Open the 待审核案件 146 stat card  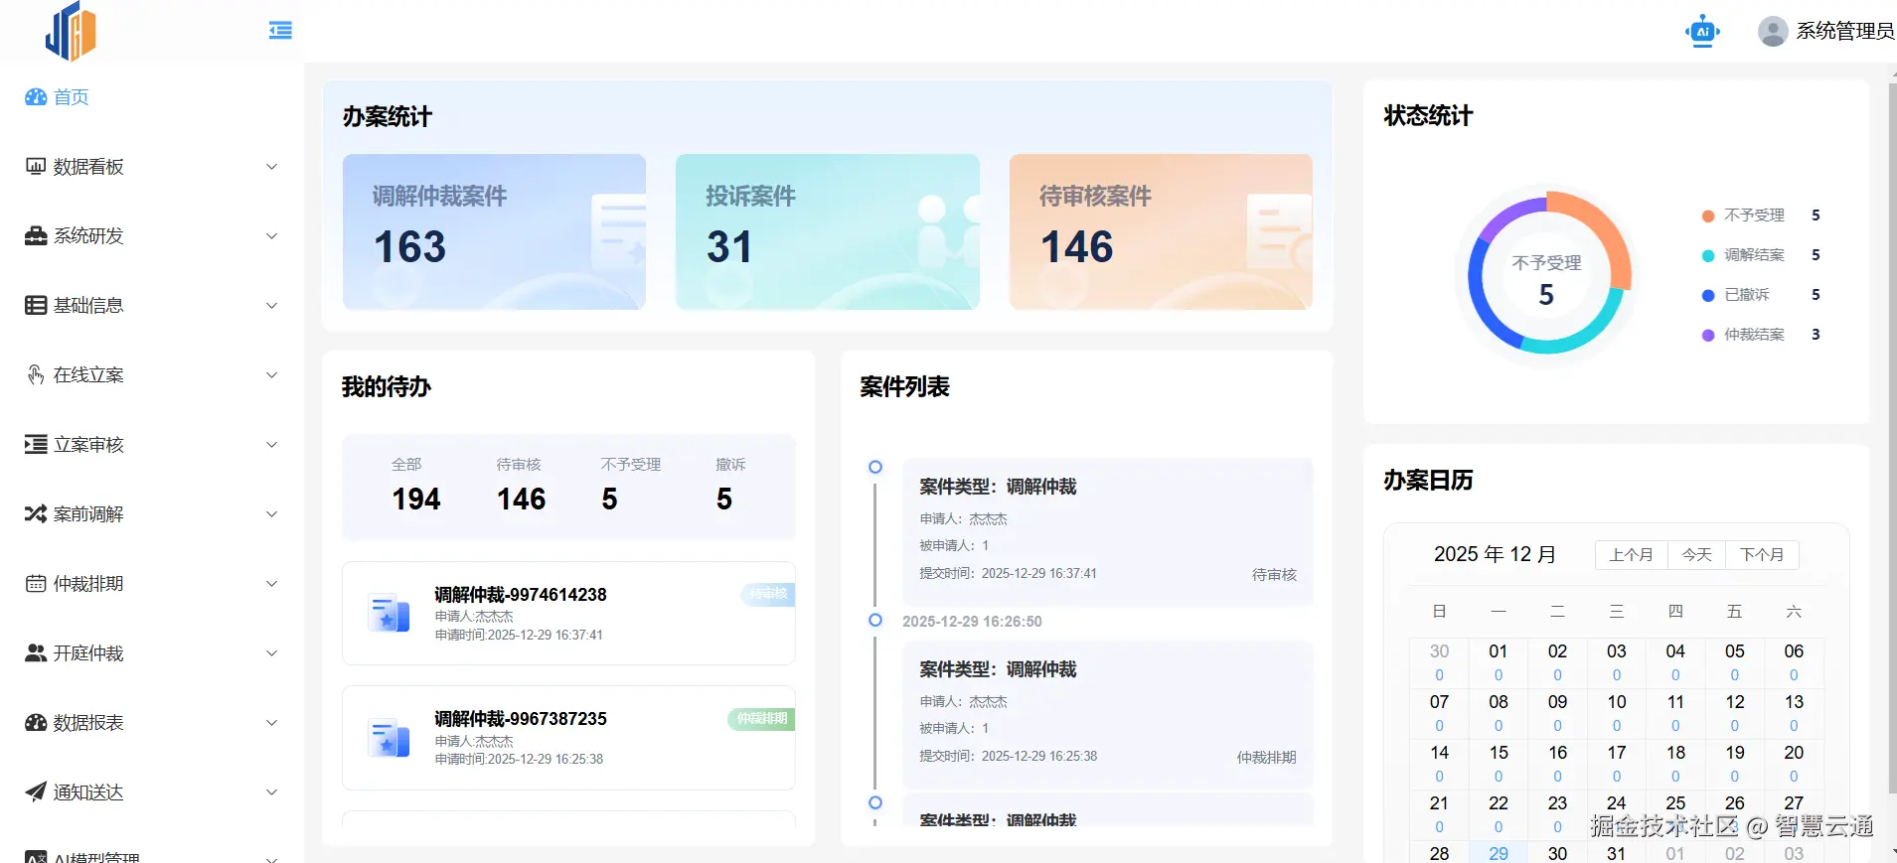point(1161,231)
